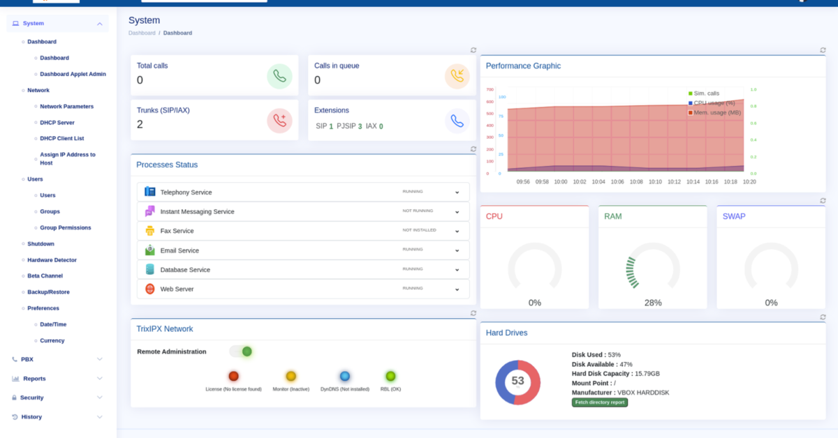This screenshot has height=438, width=838.
Task: Click the disk usage donut chart
Action: tap(517, 382)
